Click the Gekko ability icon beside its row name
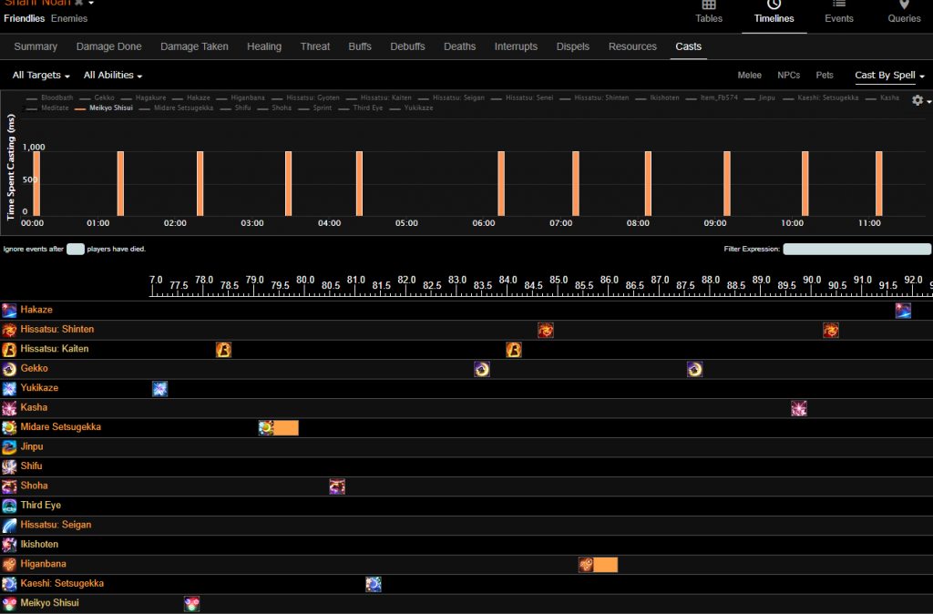 (x=9, y=369)
